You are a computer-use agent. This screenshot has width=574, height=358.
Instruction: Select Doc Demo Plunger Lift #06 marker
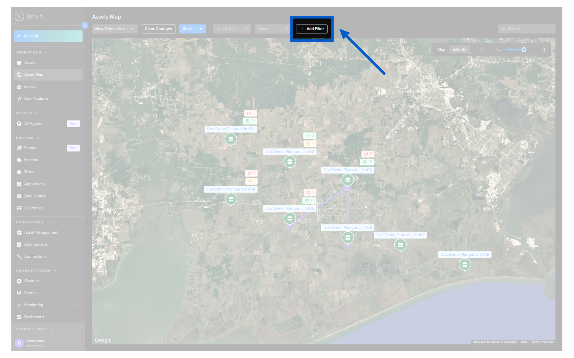pyautogui.click(x=348, y=237)
